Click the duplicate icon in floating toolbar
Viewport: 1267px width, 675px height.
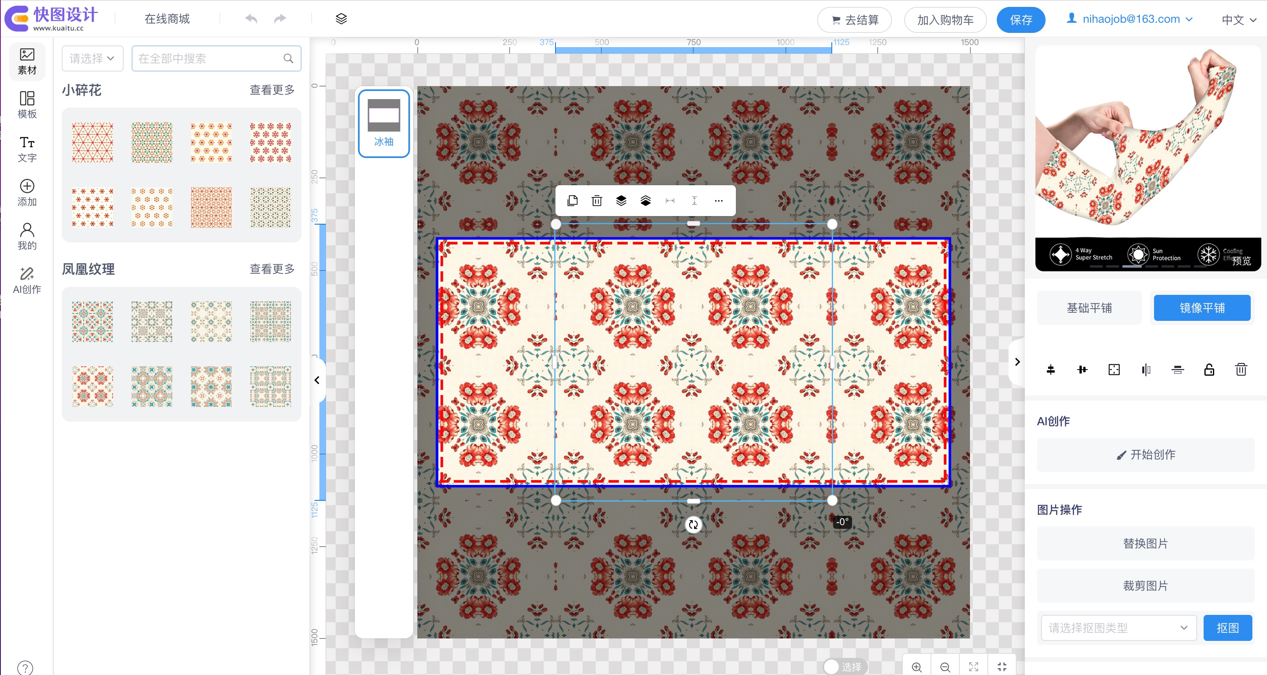click(x=572, y=201)
